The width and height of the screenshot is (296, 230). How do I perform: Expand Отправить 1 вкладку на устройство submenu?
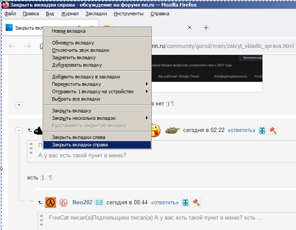[x=97, y=91]
